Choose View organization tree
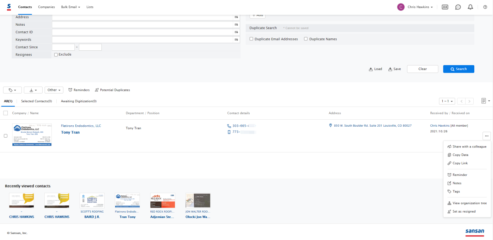 click(467, 203)
